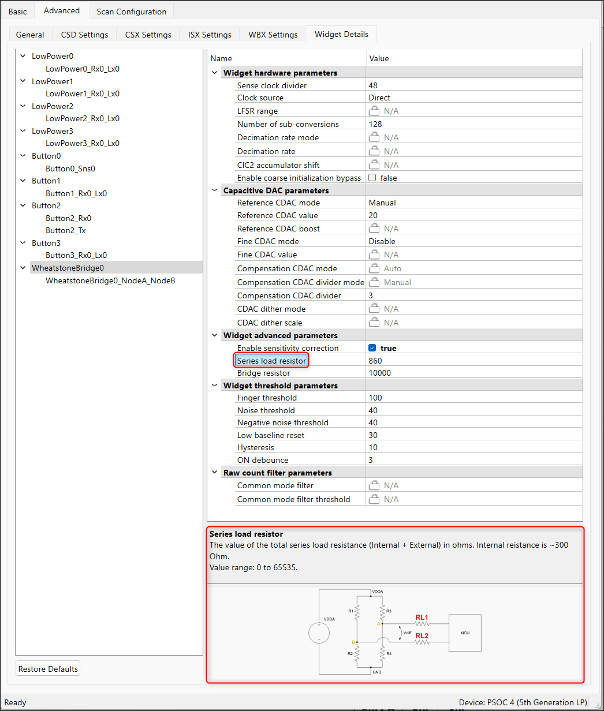Viewport: 604px width, 711px height.
Task: Collapse the Capacitive DAC parameters group
Action: (x=215, y=190)
